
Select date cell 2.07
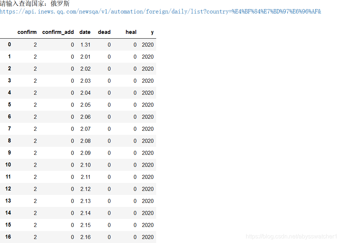point(86,129)
